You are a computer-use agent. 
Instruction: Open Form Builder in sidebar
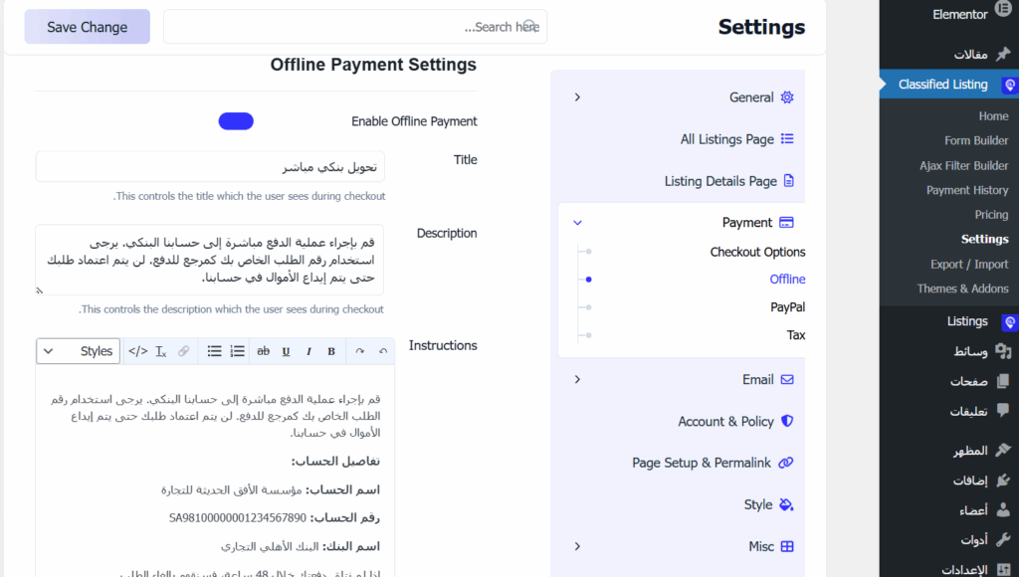(975, 140)
